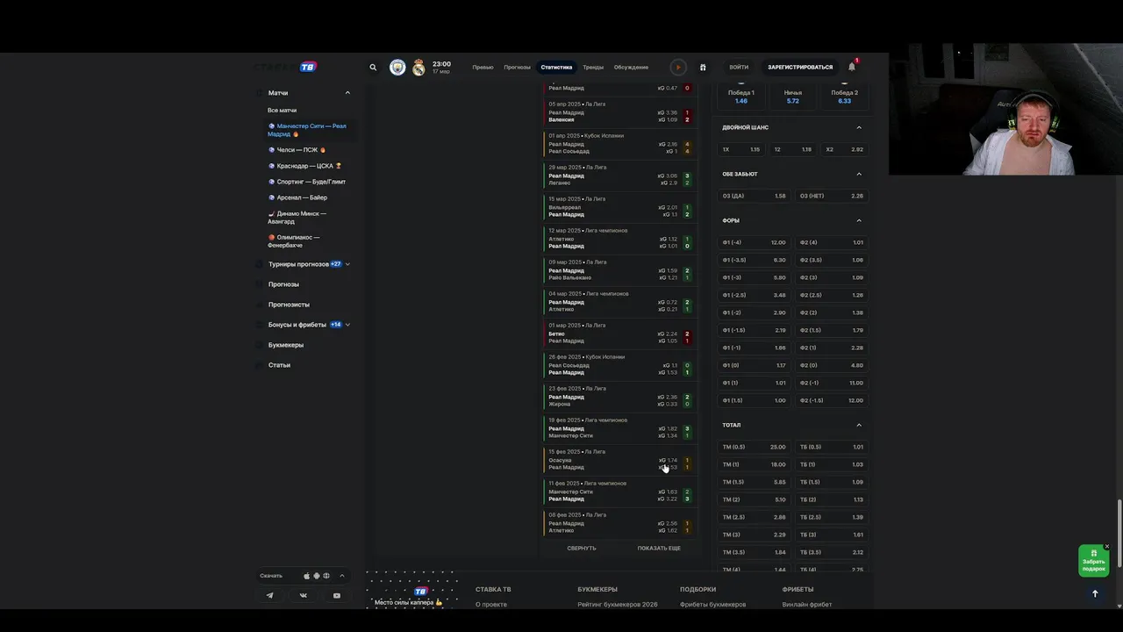
Task: Select ОЗ (Нет) odds 2.26
Action: [832, 196]
